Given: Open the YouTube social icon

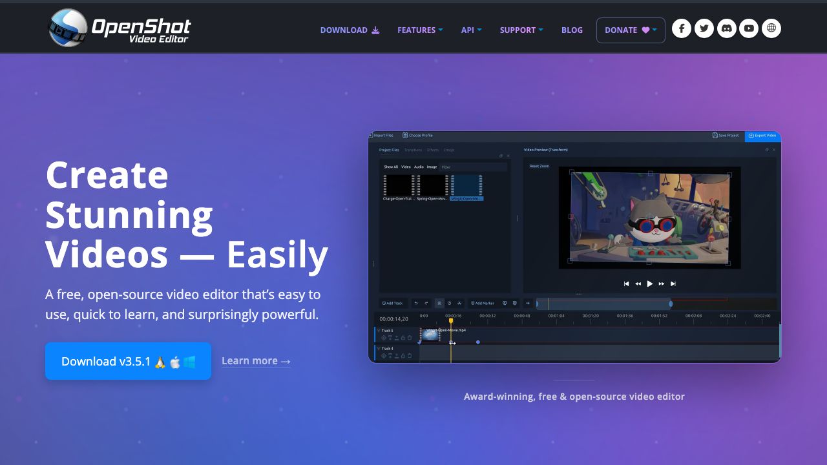Looking at the screenshot, I should [749, 28].
